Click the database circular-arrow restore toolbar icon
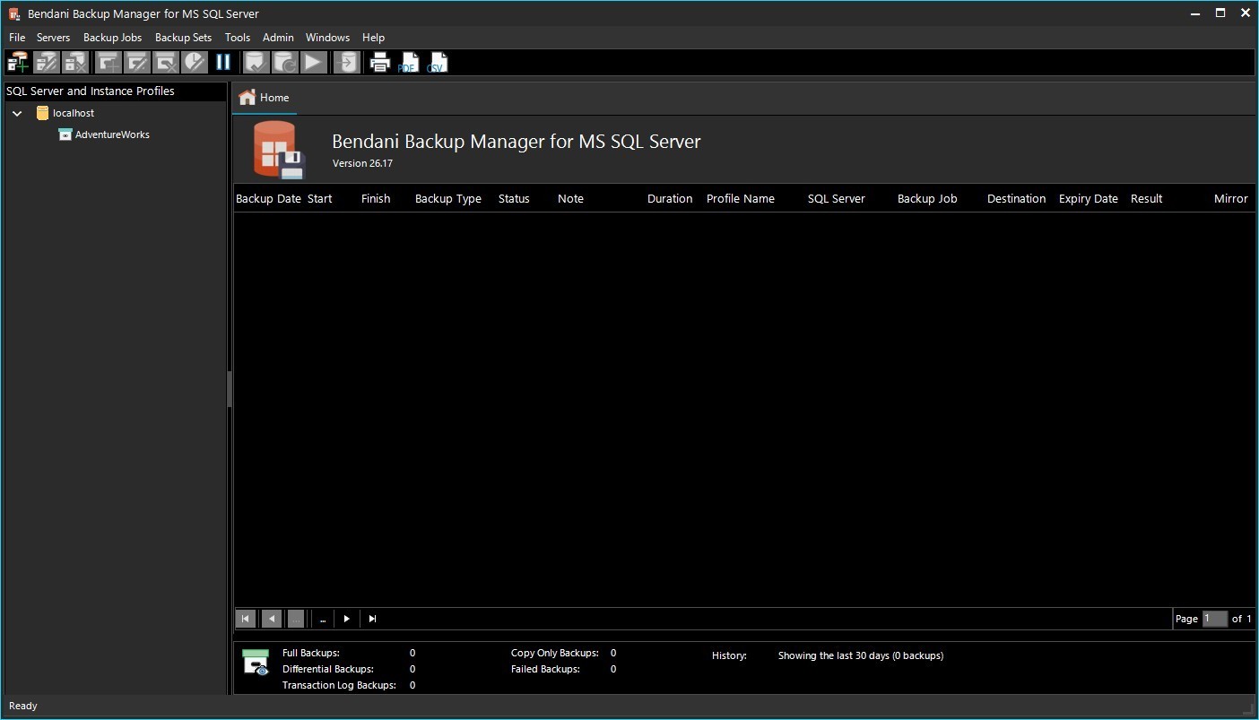Screen dimensions: 1259x720 pos(285,62)
